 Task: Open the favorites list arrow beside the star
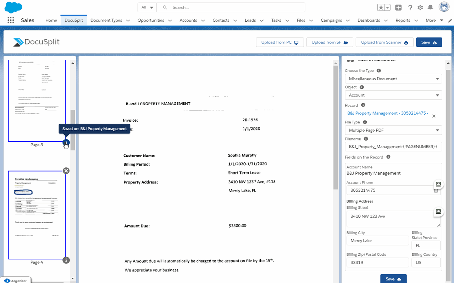coord(387,7)
